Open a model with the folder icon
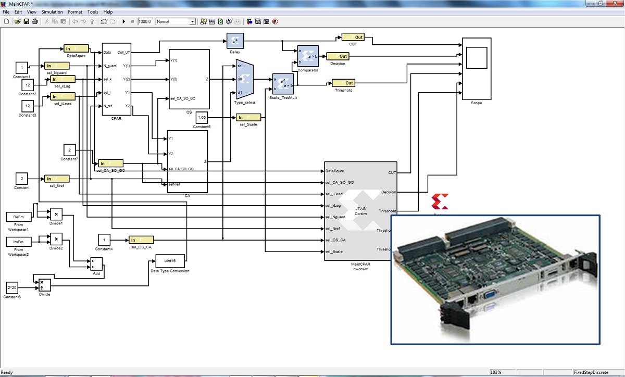Image resolution: width=625 pixels, height=377 pixels. tap(17, 21)
